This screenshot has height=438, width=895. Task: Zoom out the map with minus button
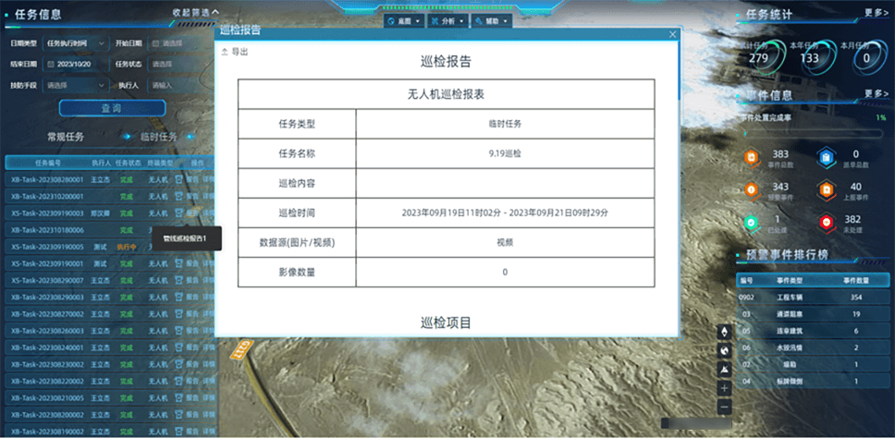tap(724, 407)
